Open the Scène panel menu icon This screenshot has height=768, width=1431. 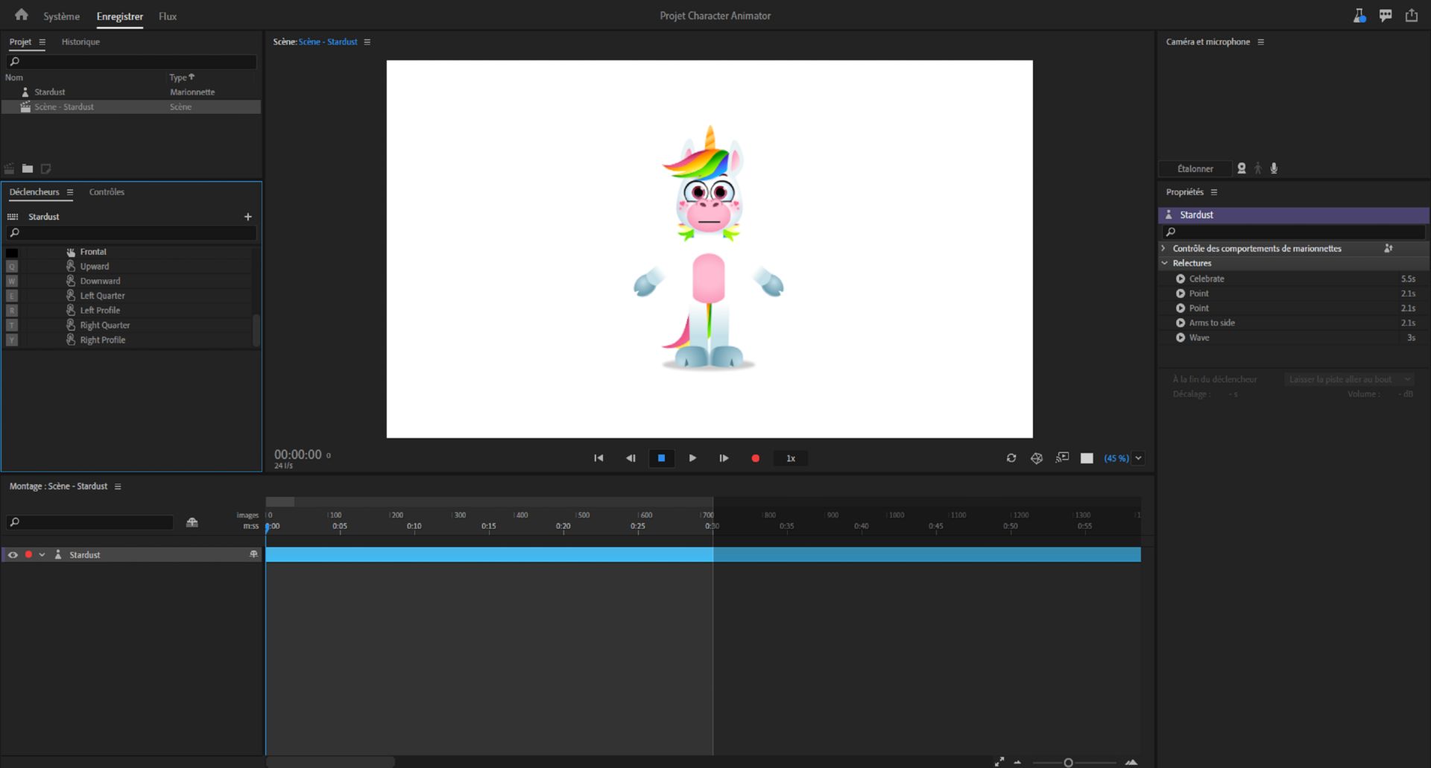367,42
